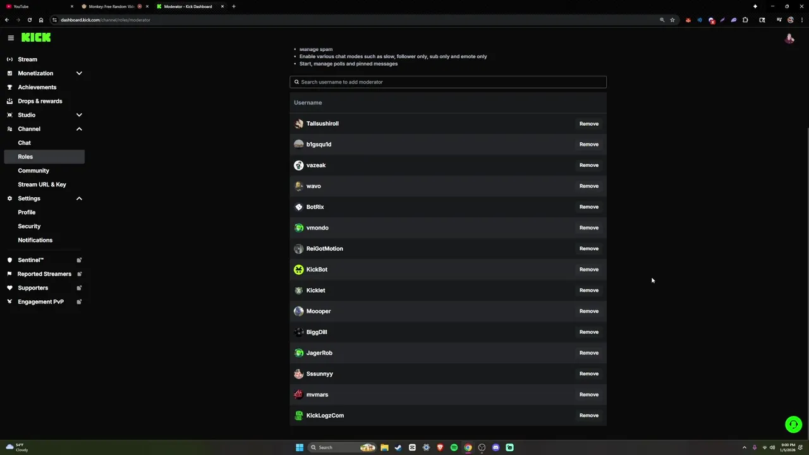Image resolution: width=809 pixels, height=455 pixels.
Task: Open Chat under Channel
Action: [24, 143]
